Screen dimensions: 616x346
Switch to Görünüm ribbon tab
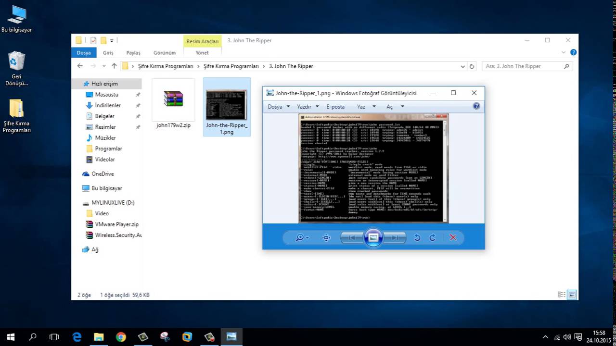point(165,53)
